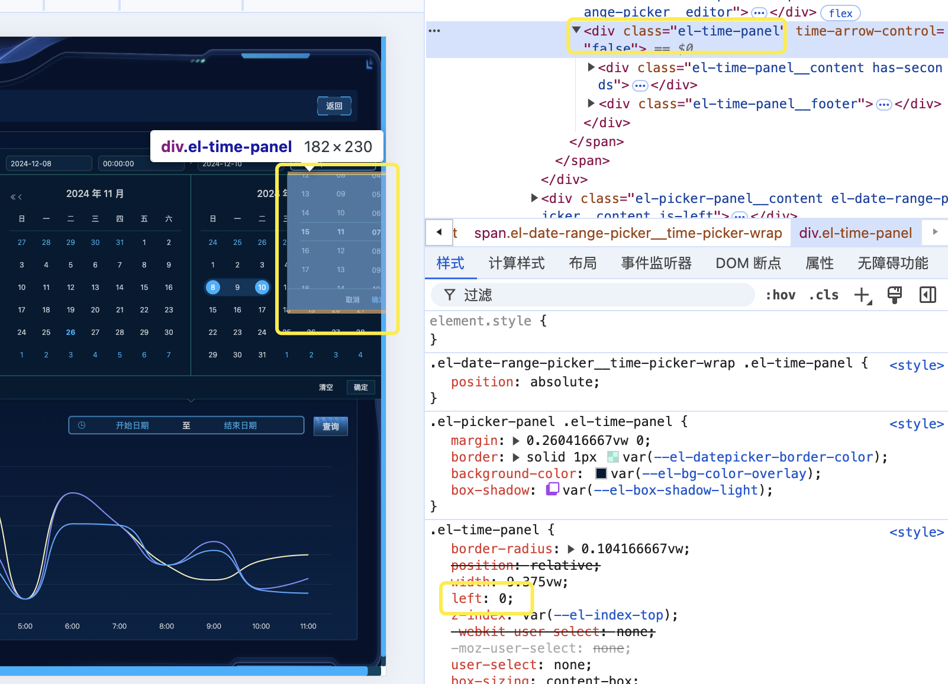Toggle the :hov element state panel
This screenshot has height=684, width=948.
(x=780, y=294)
